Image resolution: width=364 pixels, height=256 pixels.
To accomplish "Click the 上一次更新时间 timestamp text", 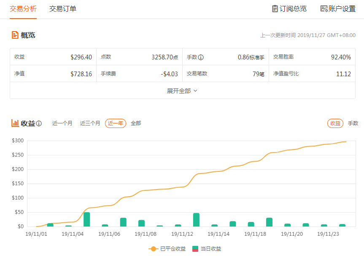I will [x=308, y=35].
